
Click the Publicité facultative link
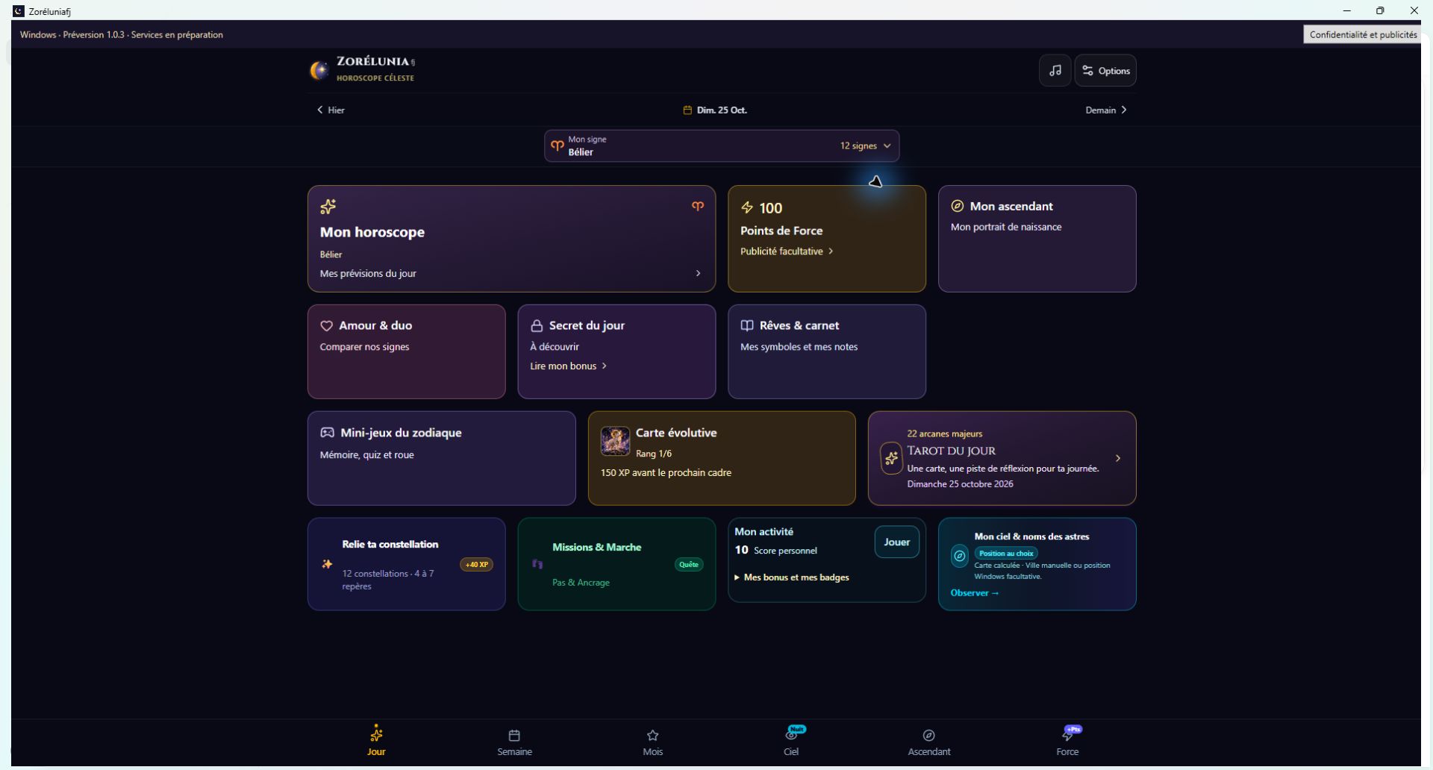tap(787, 251)
